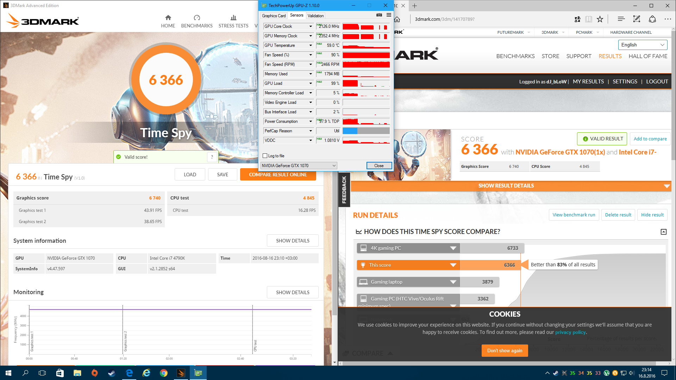Switch to the Validation tab in GPU-Z
Image resolution: width=676 pixels, height=380 pixels.
click(x=315, y=15)
